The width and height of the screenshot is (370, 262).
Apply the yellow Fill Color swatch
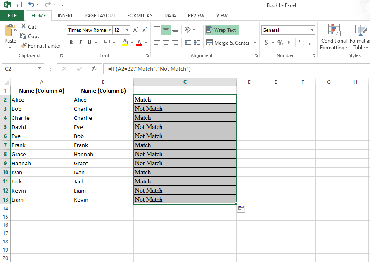pyautogui.click(x=125, y=43)
